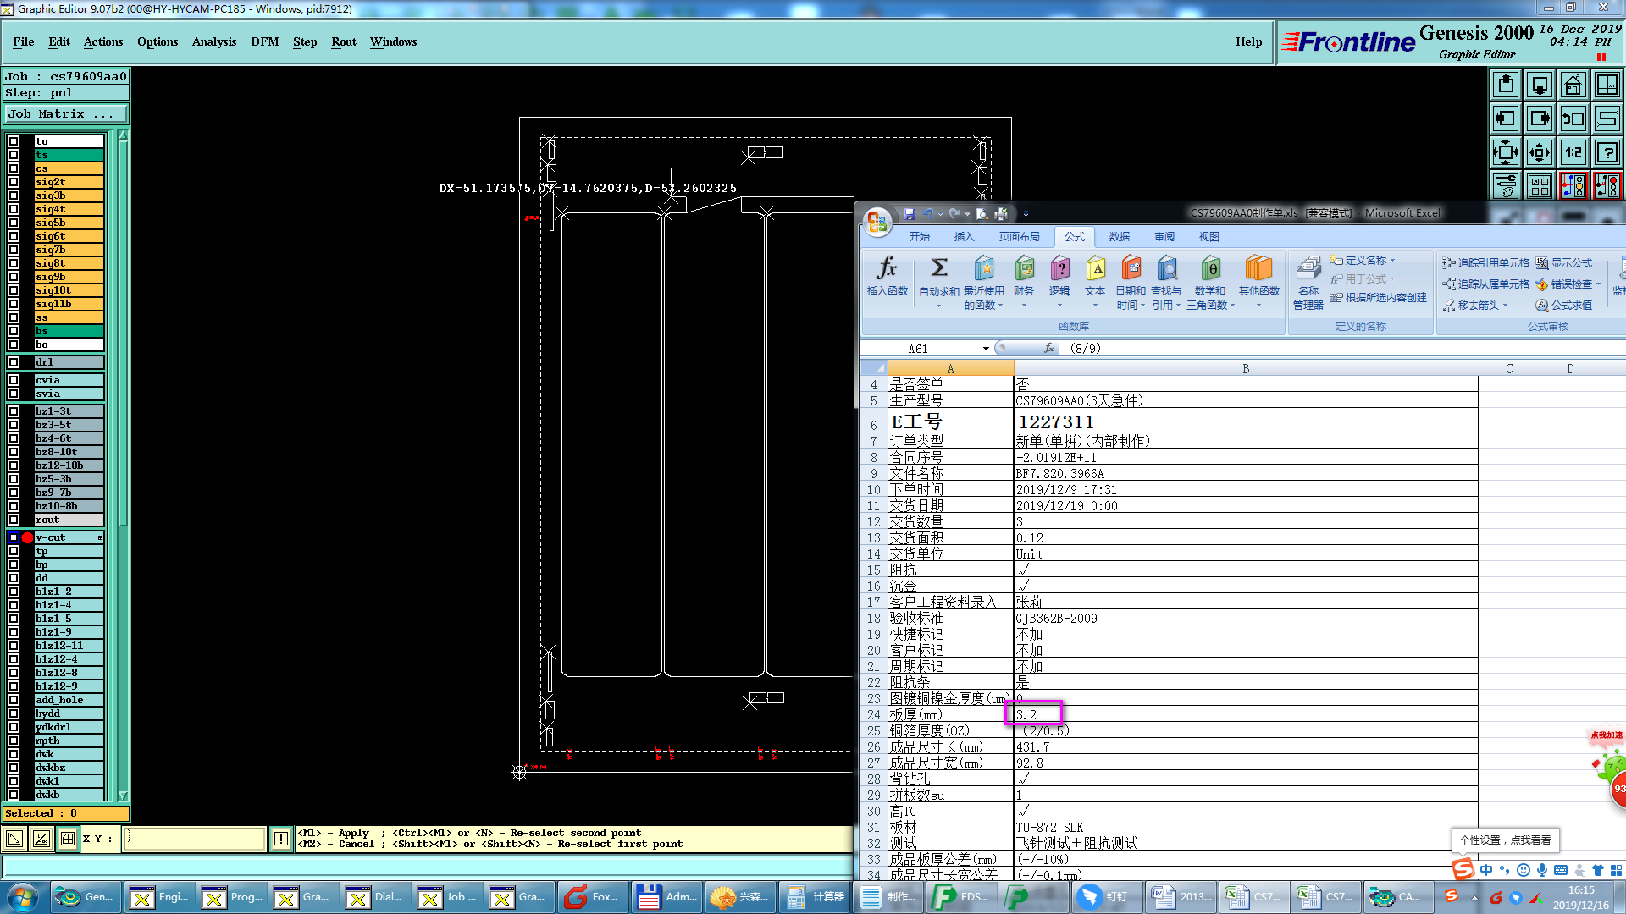Click the red v-cut layer color indicator

point(28,537)
